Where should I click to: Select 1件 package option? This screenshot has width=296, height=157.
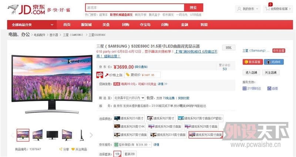[117, 154]
